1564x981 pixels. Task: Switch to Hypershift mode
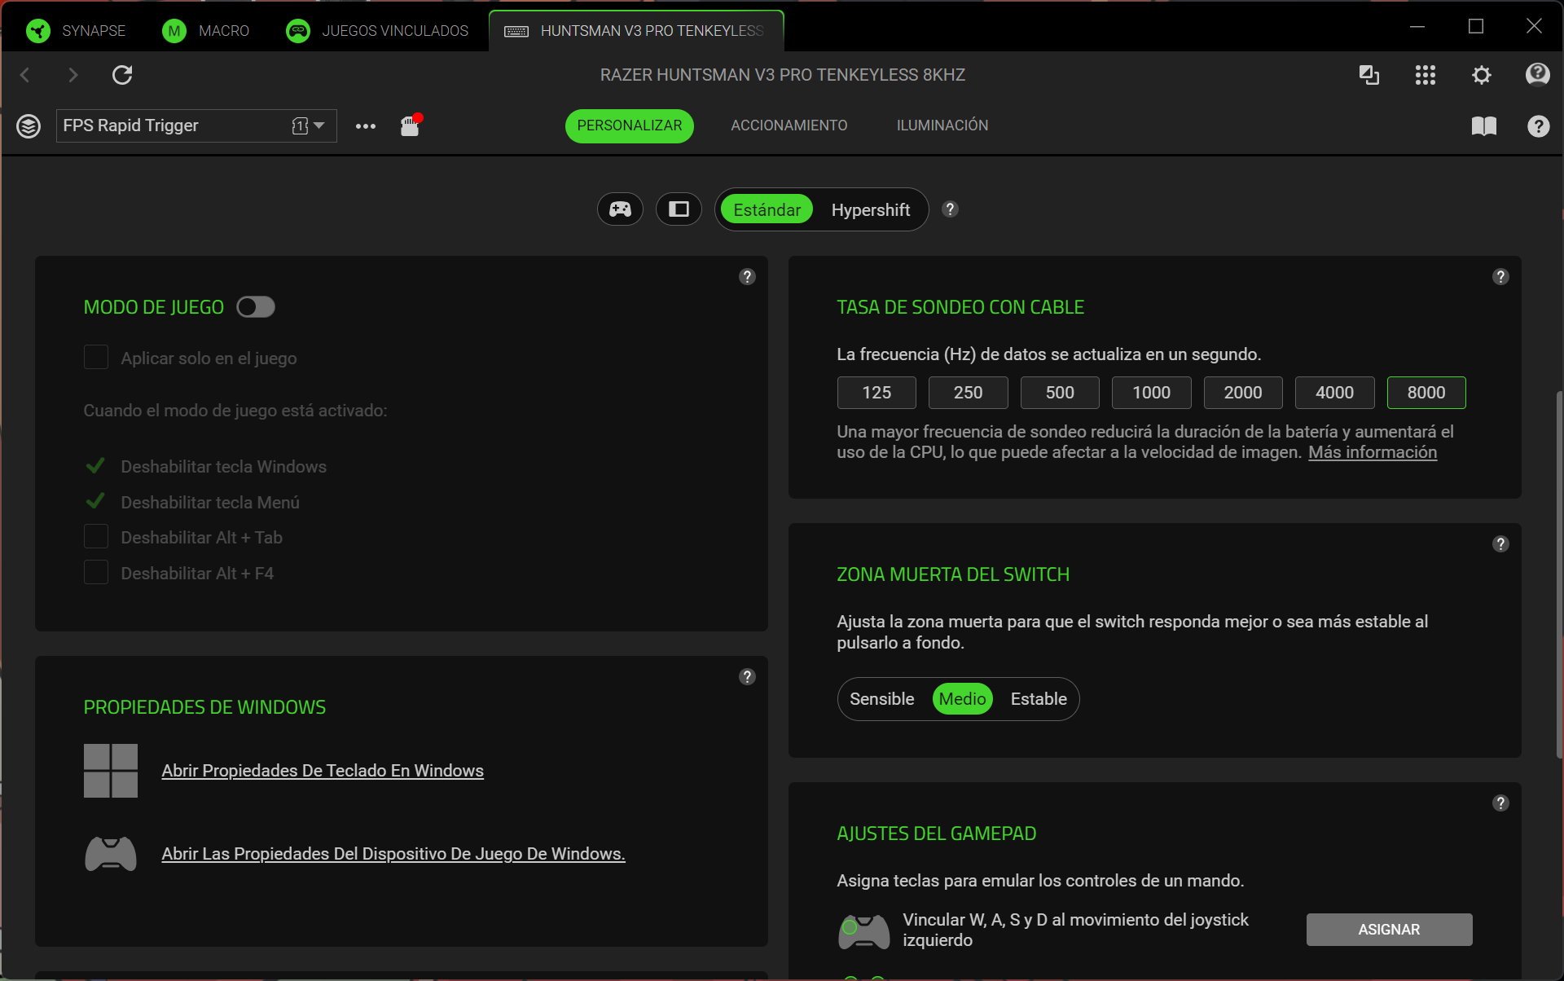pyautogui.click(x=870, y=210)
